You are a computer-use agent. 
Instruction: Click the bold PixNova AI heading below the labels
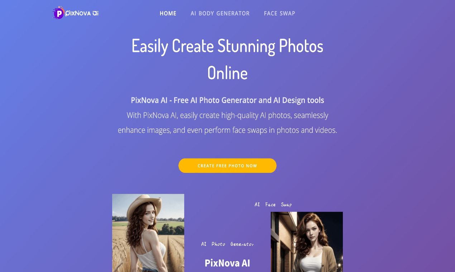tap(227, 263)
